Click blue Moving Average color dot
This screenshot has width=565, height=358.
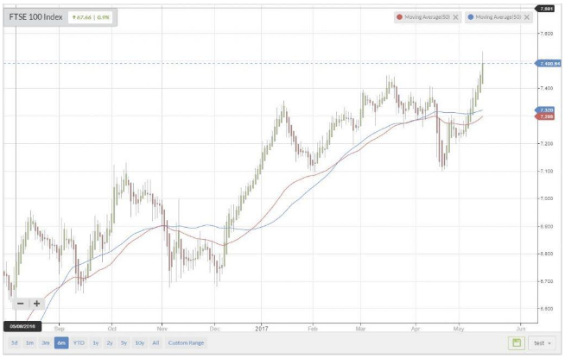(x=470, y=17)
